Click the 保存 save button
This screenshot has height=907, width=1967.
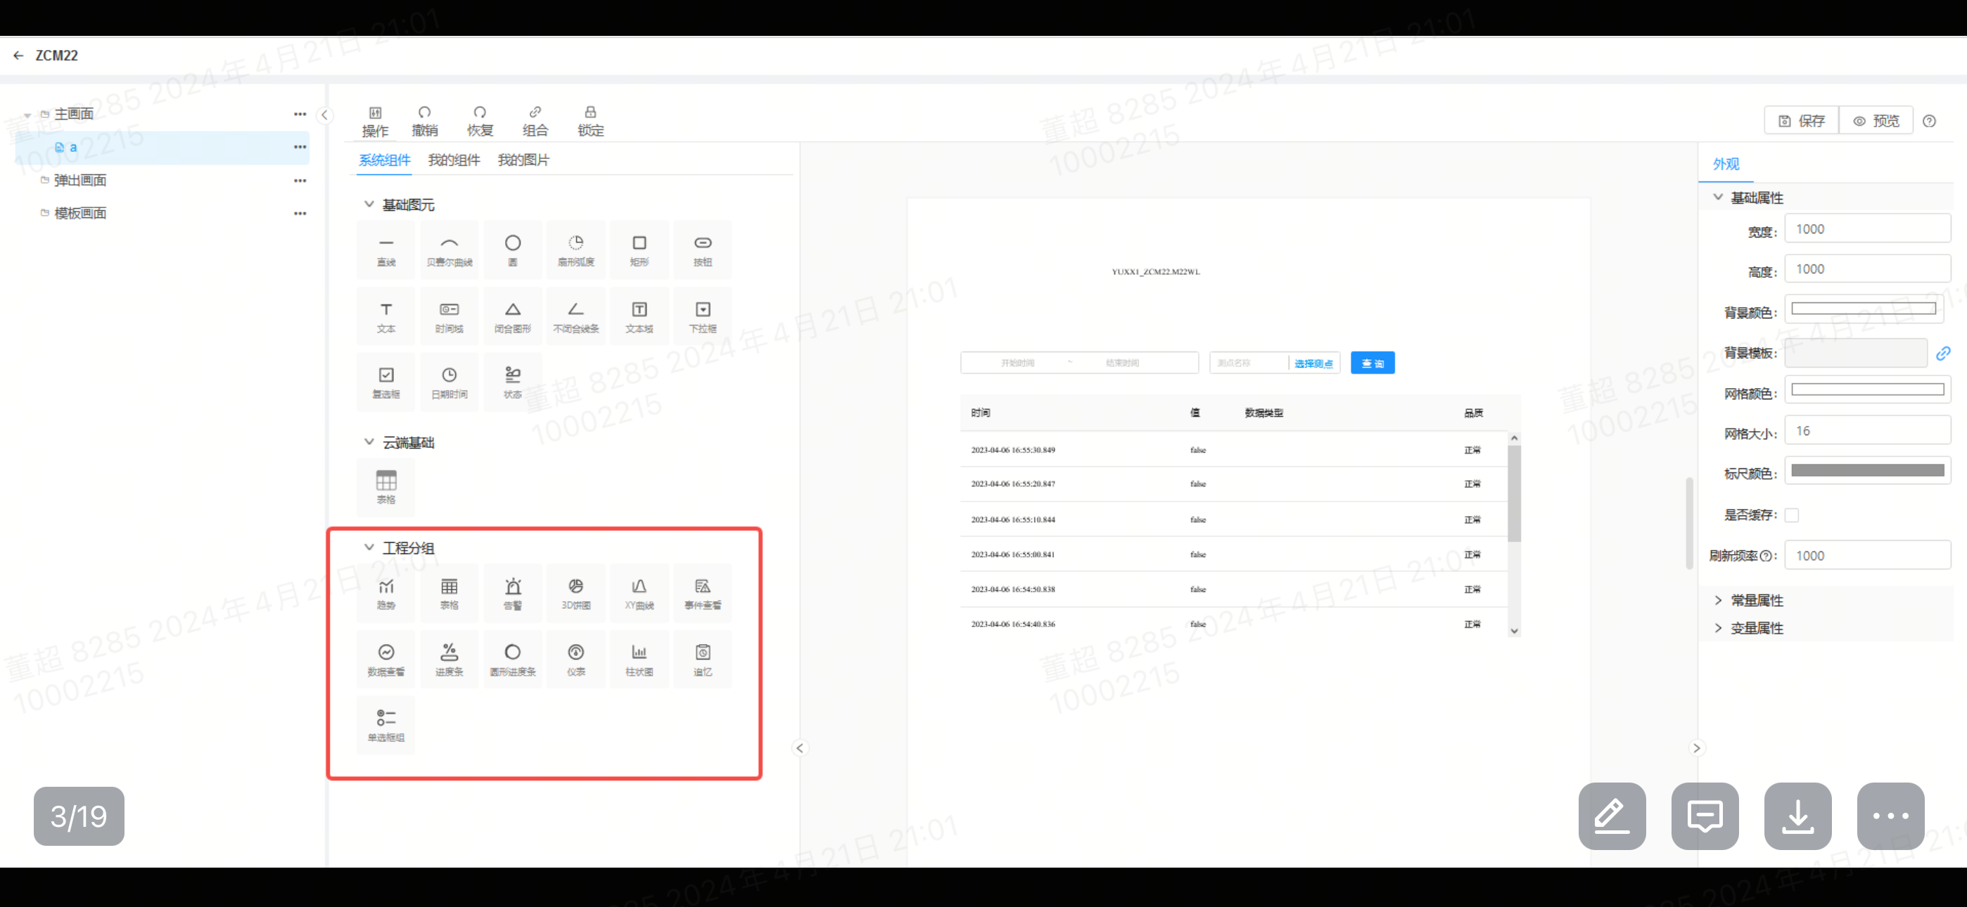[x=1802, y=121]
